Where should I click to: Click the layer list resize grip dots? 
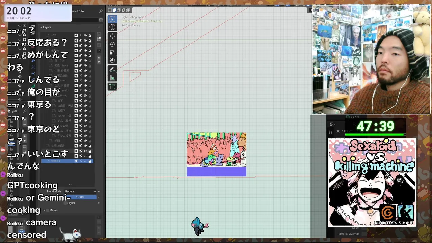tap(70, 185)
